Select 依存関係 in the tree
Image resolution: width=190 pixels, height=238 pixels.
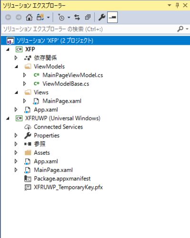coord(45,58)
